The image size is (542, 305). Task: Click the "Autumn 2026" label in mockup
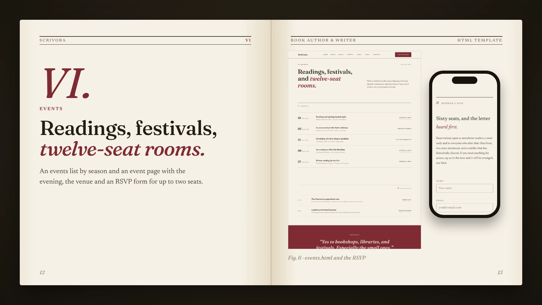pos(406,64)
